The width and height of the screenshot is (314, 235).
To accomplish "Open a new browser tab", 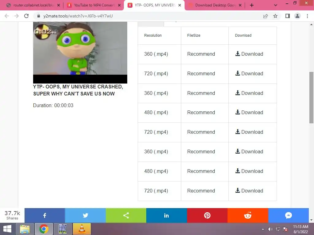I will tap(252, 5).
